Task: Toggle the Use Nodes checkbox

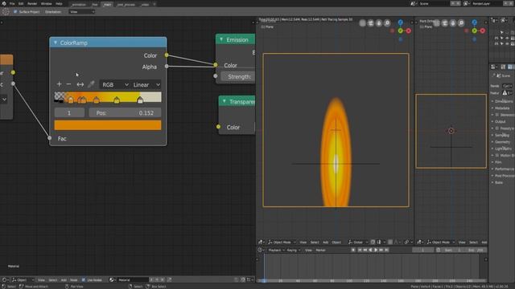Action: [84, 279]
